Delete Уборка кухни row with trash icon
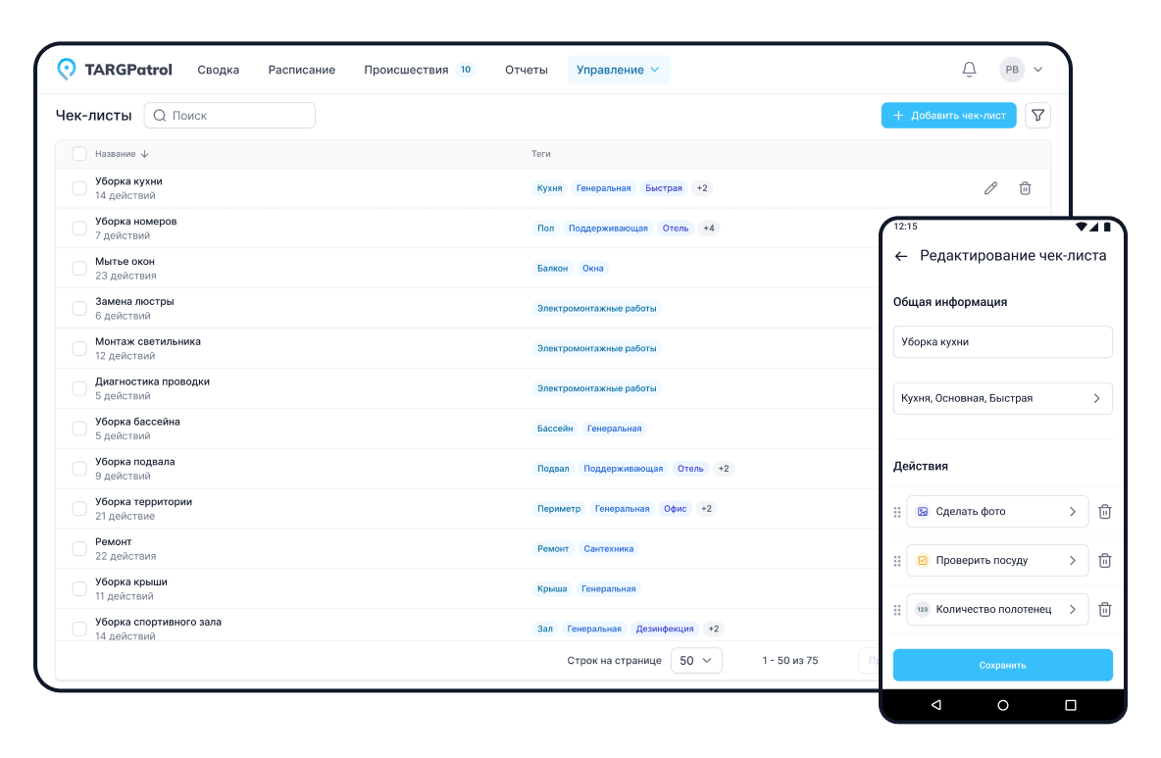Viewport: 1161px width, 758px height. tap(1025, 188)
